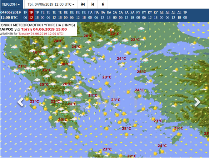Viewport: 209px width, 159px height.
Task: Select the final ΤΡ 00 time step
Action: tap(185, 15)
